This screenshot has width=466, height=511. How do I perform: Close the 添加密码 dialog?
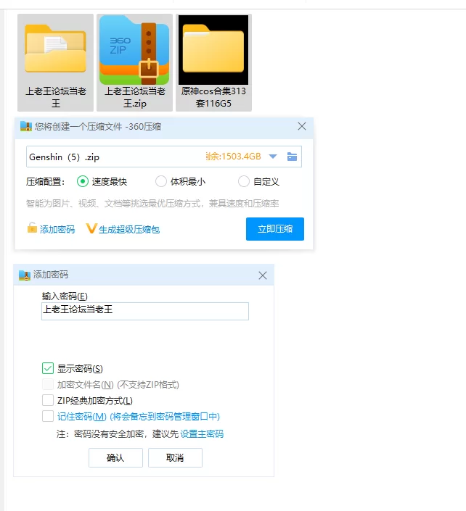[x=263, y=275]
